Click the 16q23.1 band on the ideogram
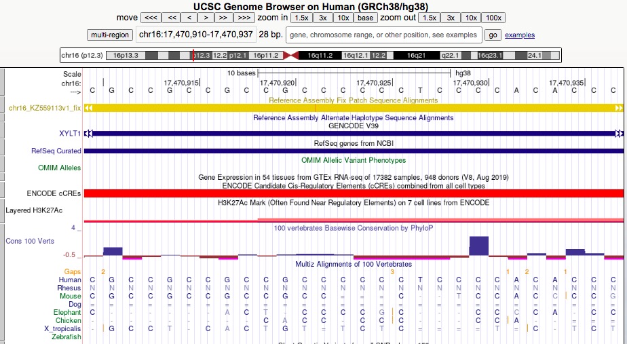627x344 pixels. click(490, 55)
